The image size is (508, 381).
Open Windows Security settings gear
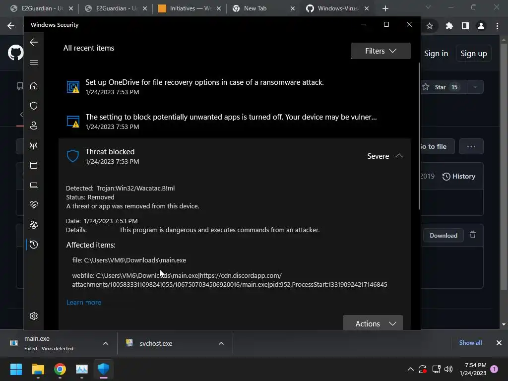click(x=34, y=316)
